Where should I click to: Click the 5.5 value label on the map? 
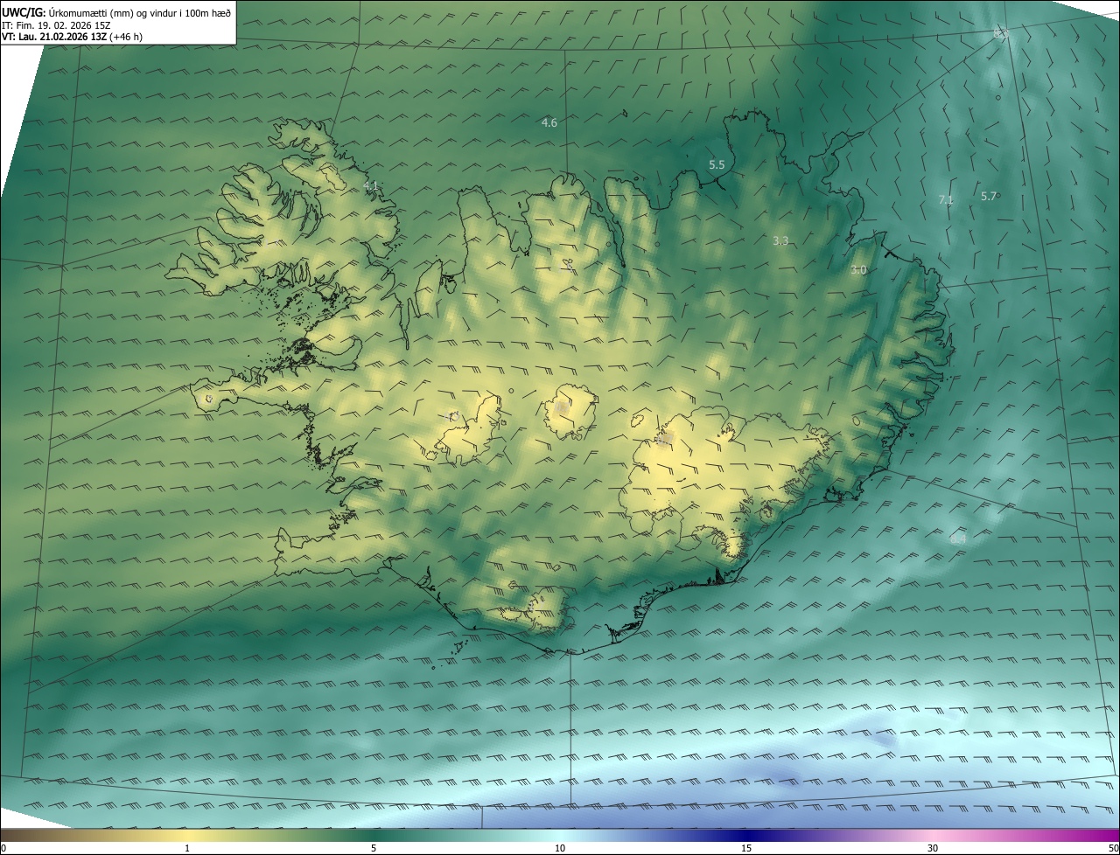point(717,164)
